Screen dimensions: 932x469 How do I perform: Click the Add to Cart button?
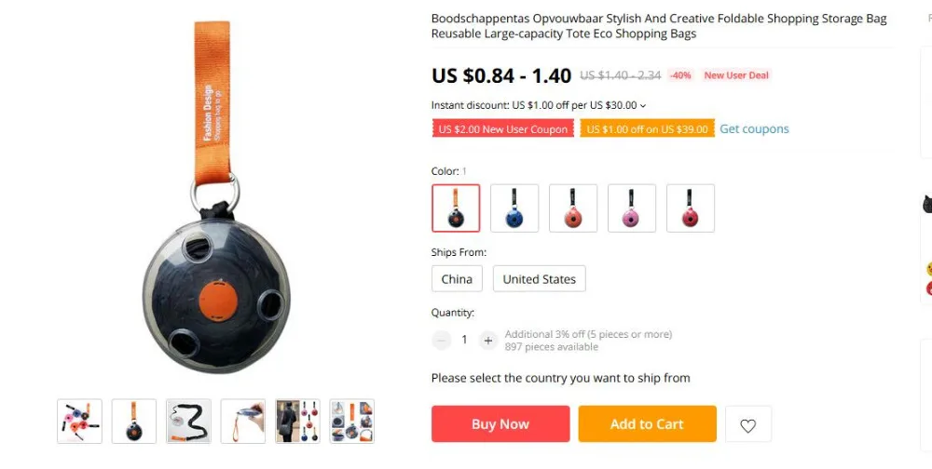648,424
